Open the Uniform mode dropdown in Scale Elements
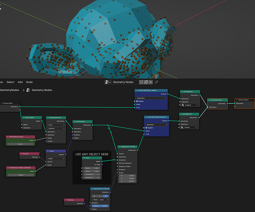This screenshot has width=255, height=212. [x=56, y=128]
